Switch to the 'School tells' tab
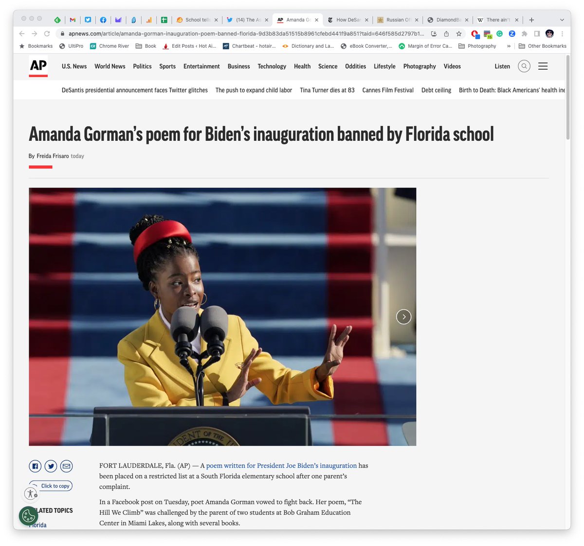584x546 pixels. tap(197, 20)
